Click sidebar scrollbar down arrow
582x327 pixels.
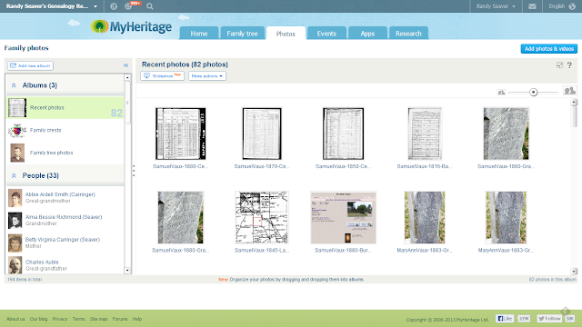pyautogui.click(x=127, y=271)
